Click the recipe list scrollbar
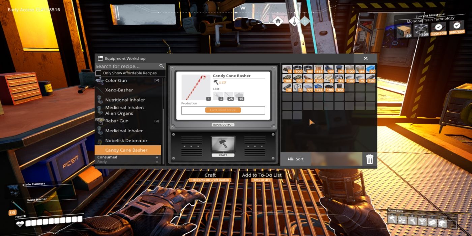This screenshot has width=472, height=236. click(164, 101)
